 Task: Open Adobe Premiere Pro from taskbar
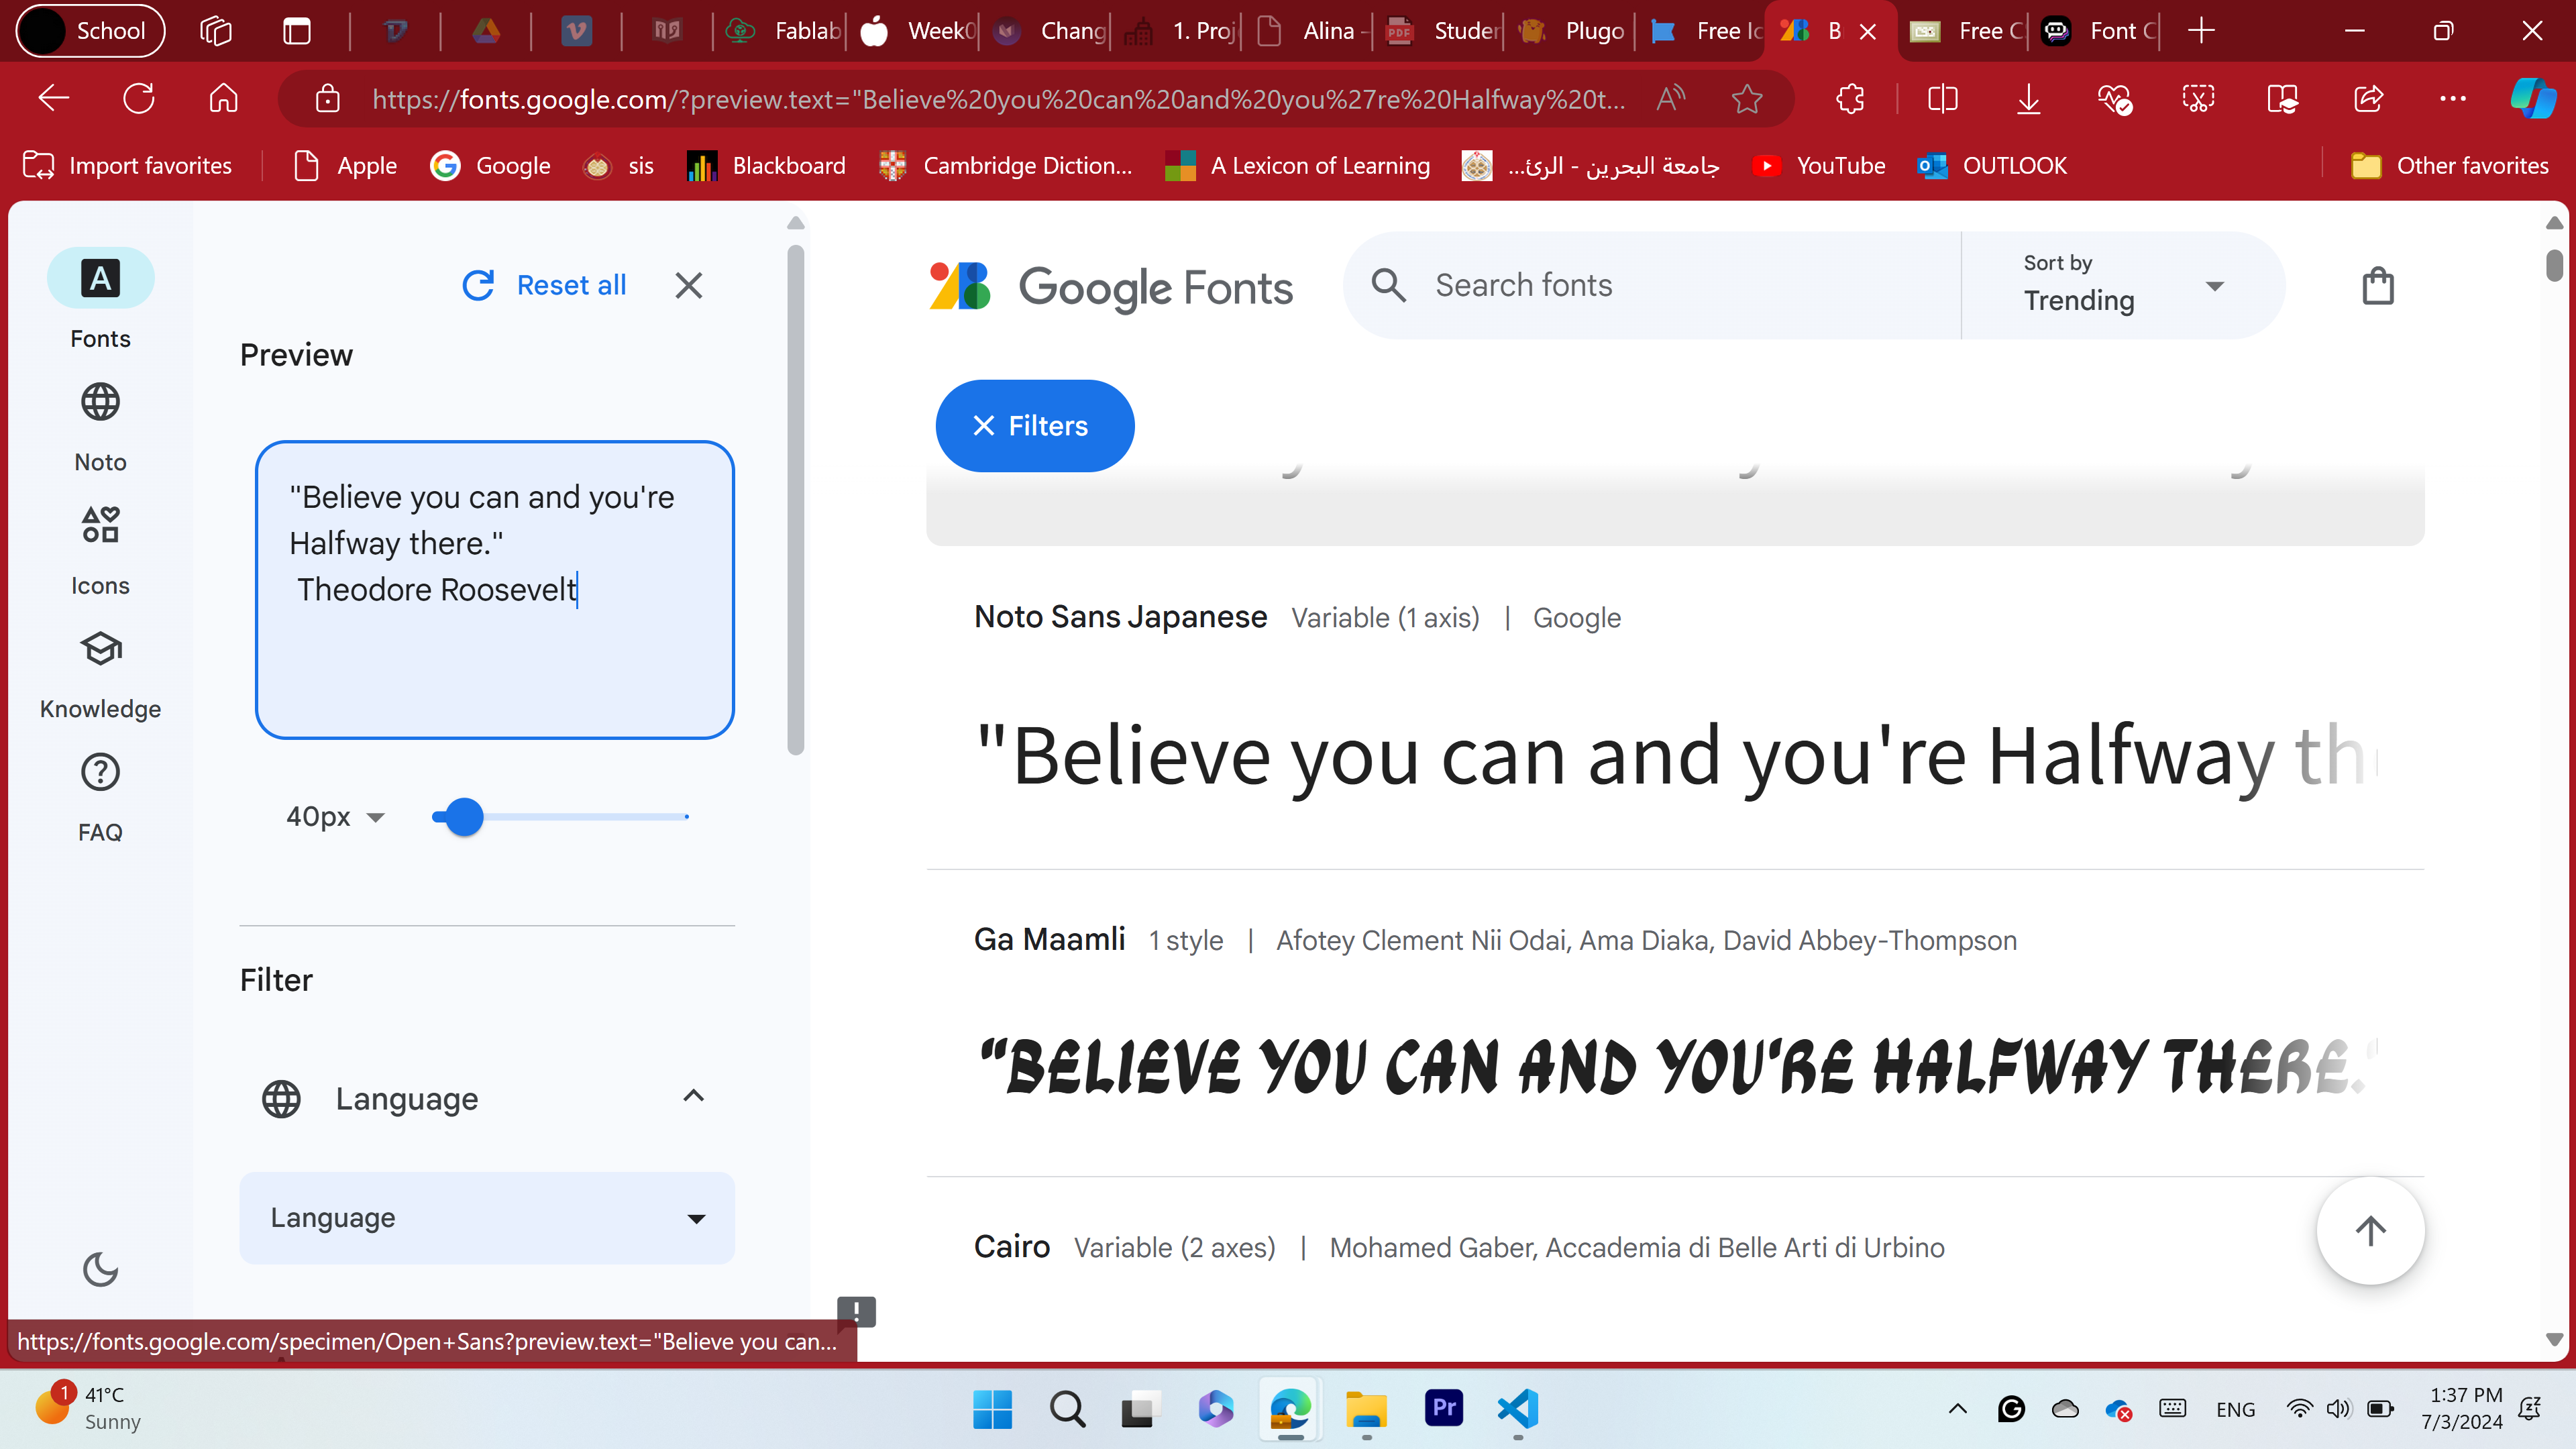1443,1409
